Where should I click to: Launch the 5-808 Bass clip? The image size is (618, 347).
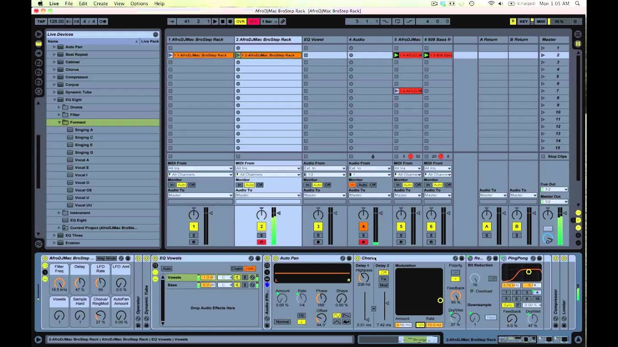click(426, 55)
